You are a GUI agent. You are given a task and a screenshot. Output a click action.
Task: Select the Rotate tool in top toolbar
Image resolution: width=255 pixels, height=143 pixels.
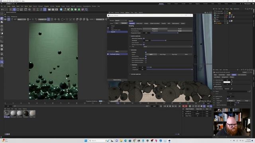click(18, 10)
